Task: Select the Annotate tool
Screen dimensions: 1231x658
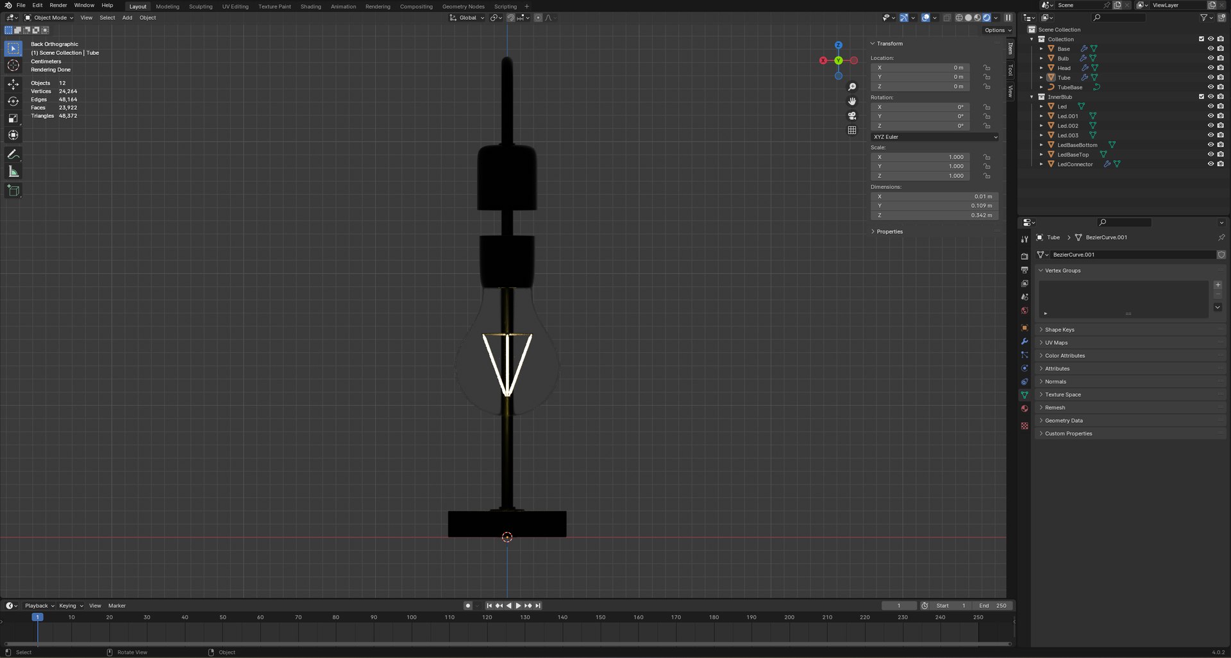Action: [13, 155]
